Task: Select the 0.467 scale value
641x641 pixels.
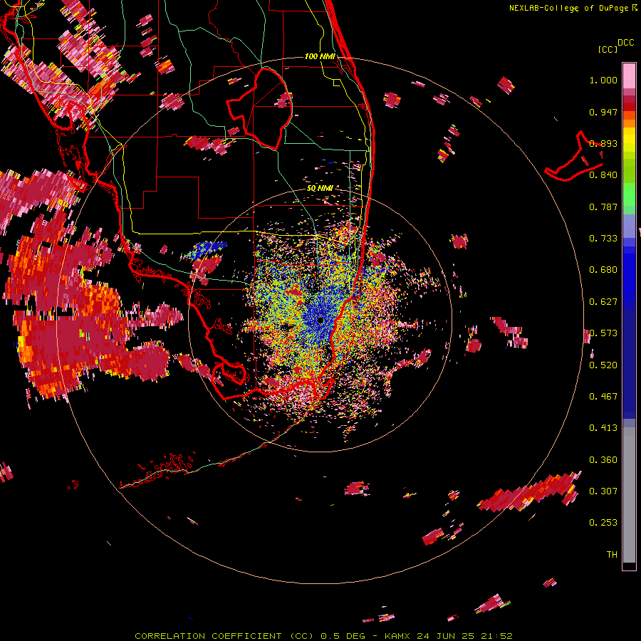Action: point(603,397)
